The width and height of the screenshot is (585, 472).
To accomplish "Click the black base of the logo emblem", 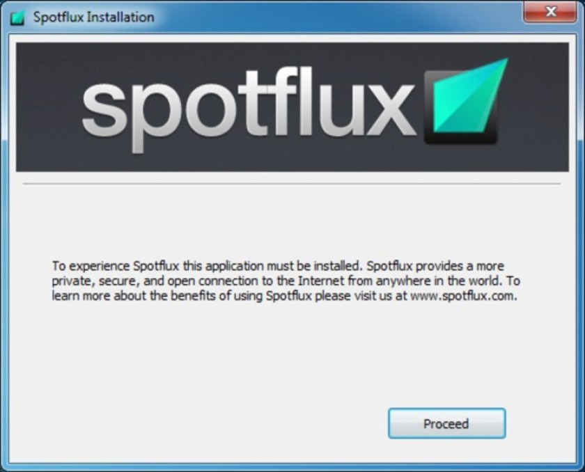I will point(460,138).
